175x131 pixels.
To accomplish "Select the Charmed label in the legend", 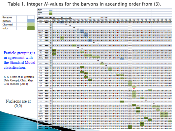I will pyautogui.click(x=8, y=24).
